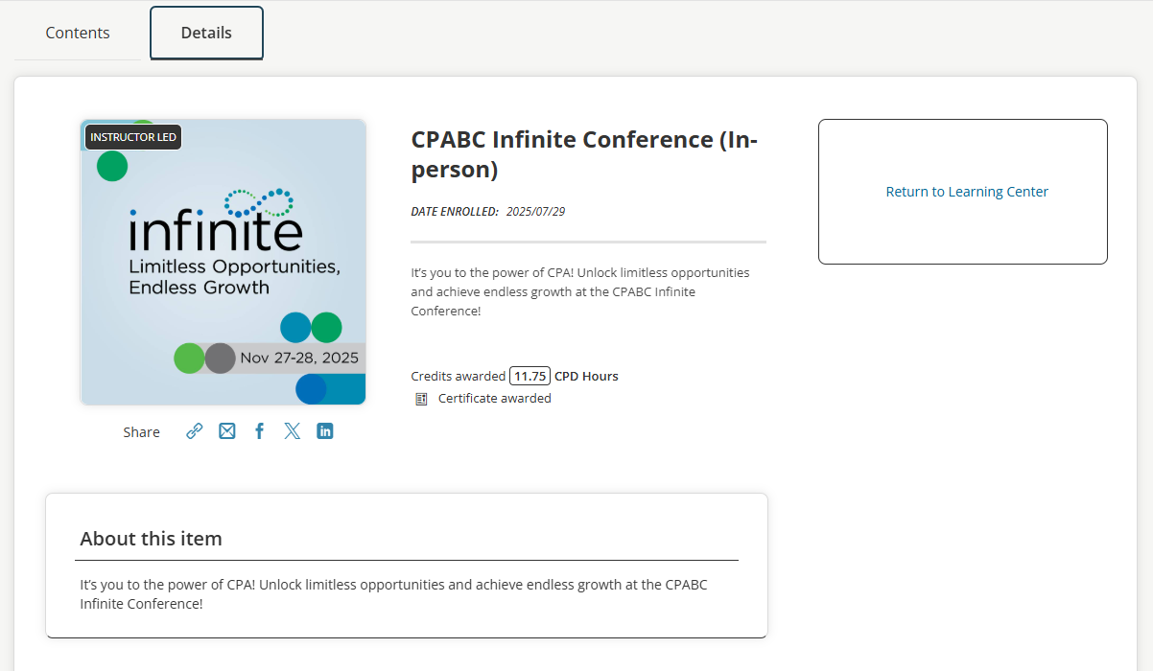
Task: Click the Nov 27-28, 2025 date banner
Action: pyautogui.click(x=298, y=358)
